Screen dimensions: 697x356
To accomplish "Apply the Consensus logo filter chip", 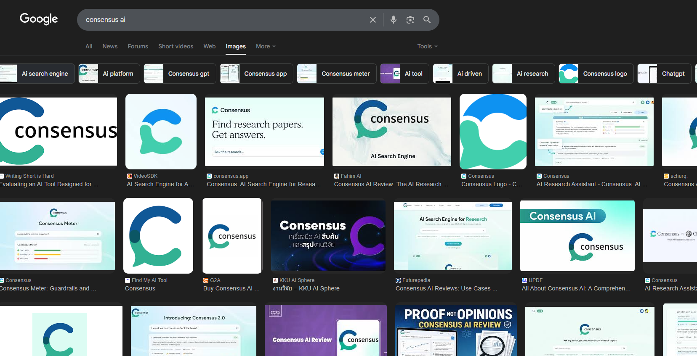I will coord(596,74).
